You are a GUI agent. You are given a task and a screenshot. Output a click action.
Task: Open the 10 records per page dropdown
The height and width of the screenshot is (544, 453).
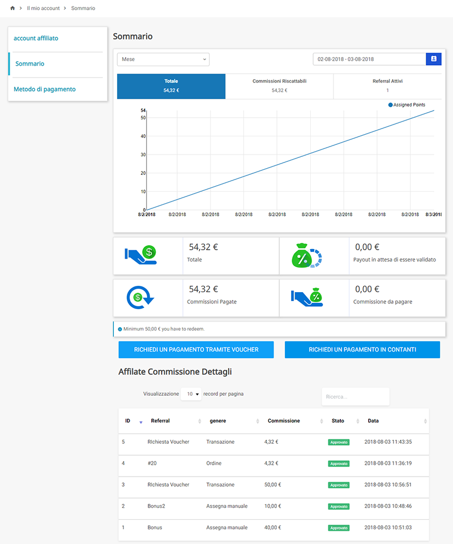tap(191, 394)
